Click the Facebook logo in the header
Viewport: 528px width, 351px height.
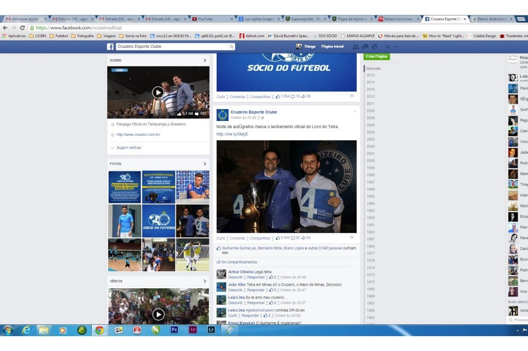(x=110, y=46)
